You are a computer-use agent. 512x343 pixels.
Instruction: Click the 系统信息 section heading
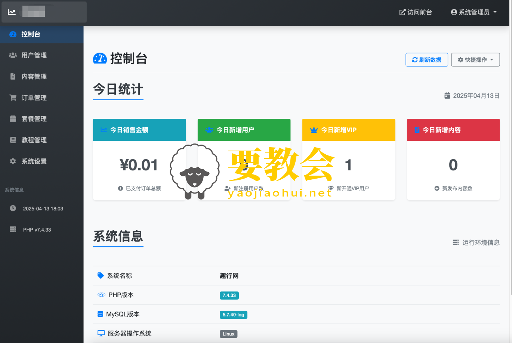click(x=118, y=237)
